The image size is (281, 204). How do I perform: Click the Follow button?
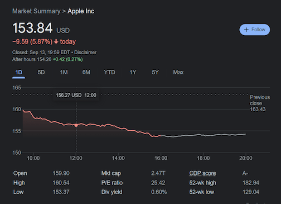[254, 30]
